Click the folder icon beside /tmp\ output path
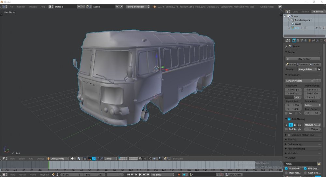326x177 pixels. [x=319, y=164]
